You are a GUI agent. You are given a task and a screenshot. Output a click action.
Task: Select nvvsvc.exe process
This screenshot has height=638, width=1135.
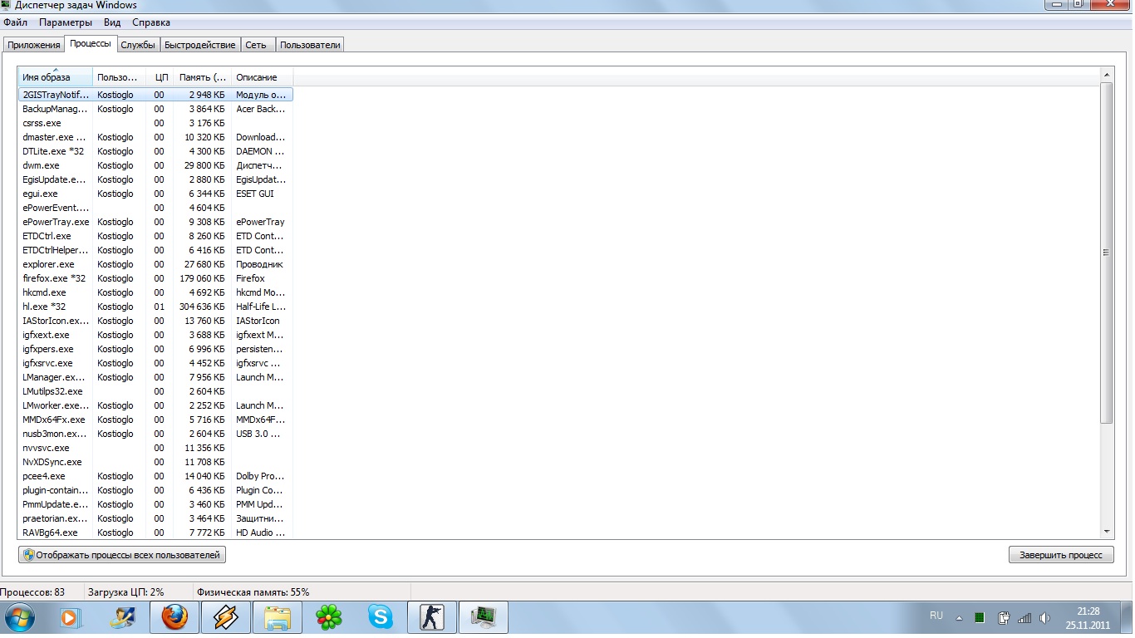pos(155,448)
